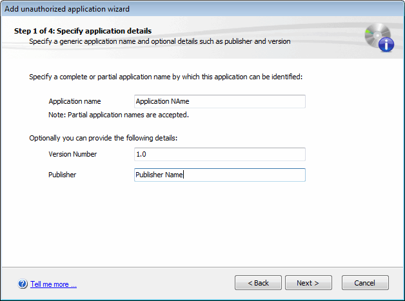This screenshot has width=405, height=301.
Task: Focus the Application name text field
Action: tap(220, 101)
